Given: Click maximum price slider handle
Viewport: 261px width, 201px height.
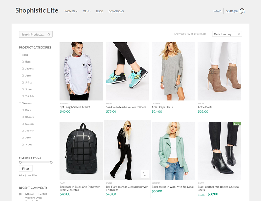Looking at the screenshot, I should pyautogui.click(x=51, y=162).
